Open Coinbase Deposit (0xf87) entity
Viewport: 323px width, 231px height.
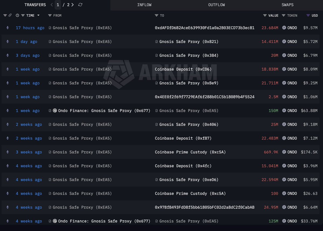click(183, 138)
